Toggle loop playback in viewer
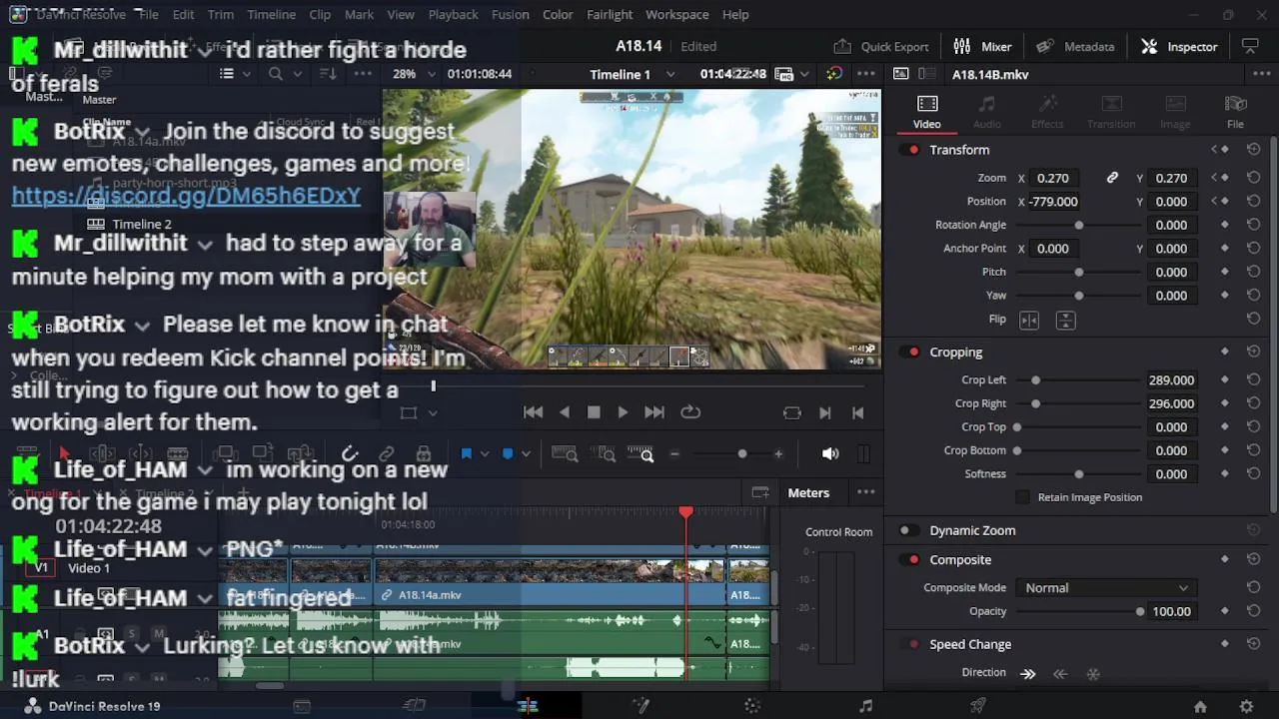Image resolution: width=1279 pixels, height=719 pixels. pos(690,411)
